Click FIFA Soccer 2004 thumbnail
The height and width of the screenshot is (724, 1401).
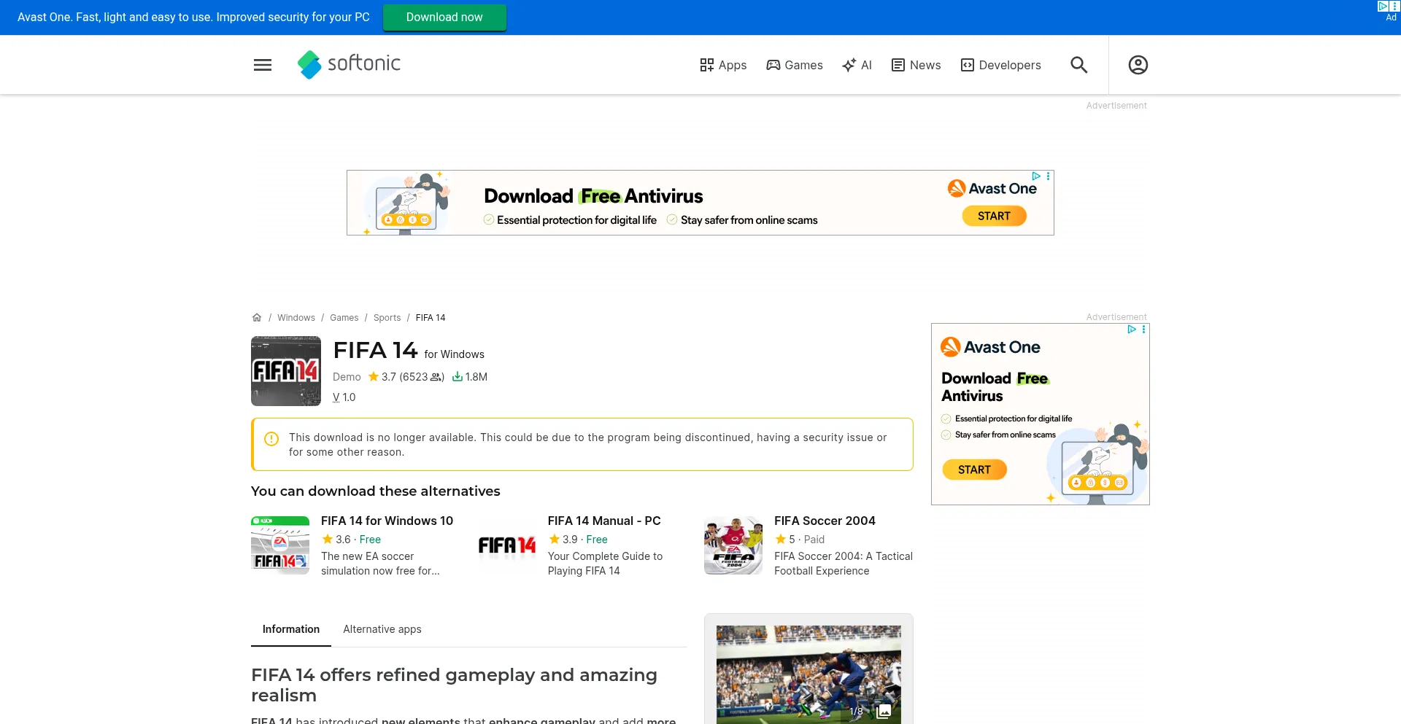point(733,545)
